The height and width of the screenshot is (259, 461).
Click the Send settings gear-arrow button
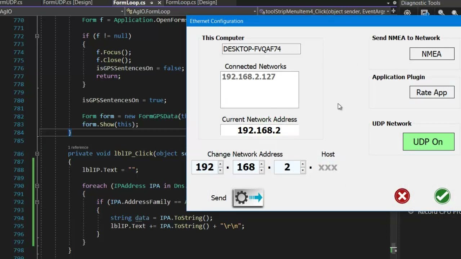pos(248,198)
